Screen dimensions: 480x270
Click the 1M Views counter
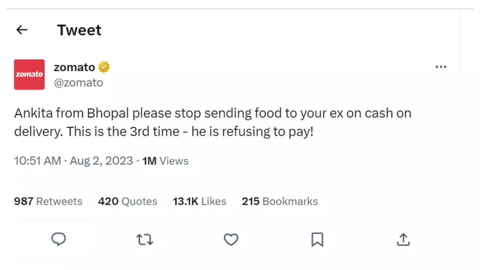(x=165, y=161)
